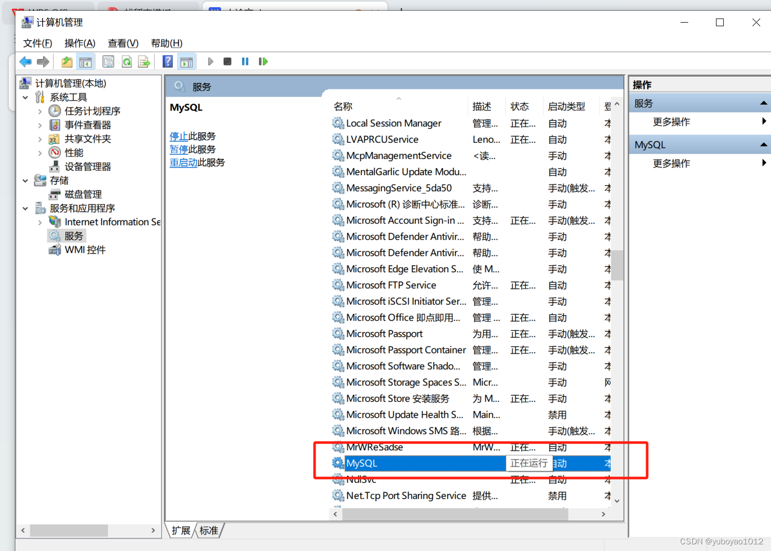Click the Back arrow toolbar icon

pyautogui.click(x=25, y=62)
